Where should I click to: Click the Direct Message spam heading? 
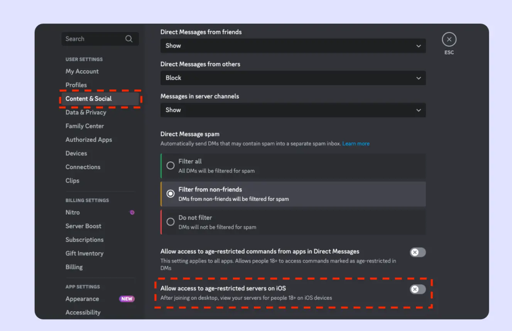coord(190,134)
